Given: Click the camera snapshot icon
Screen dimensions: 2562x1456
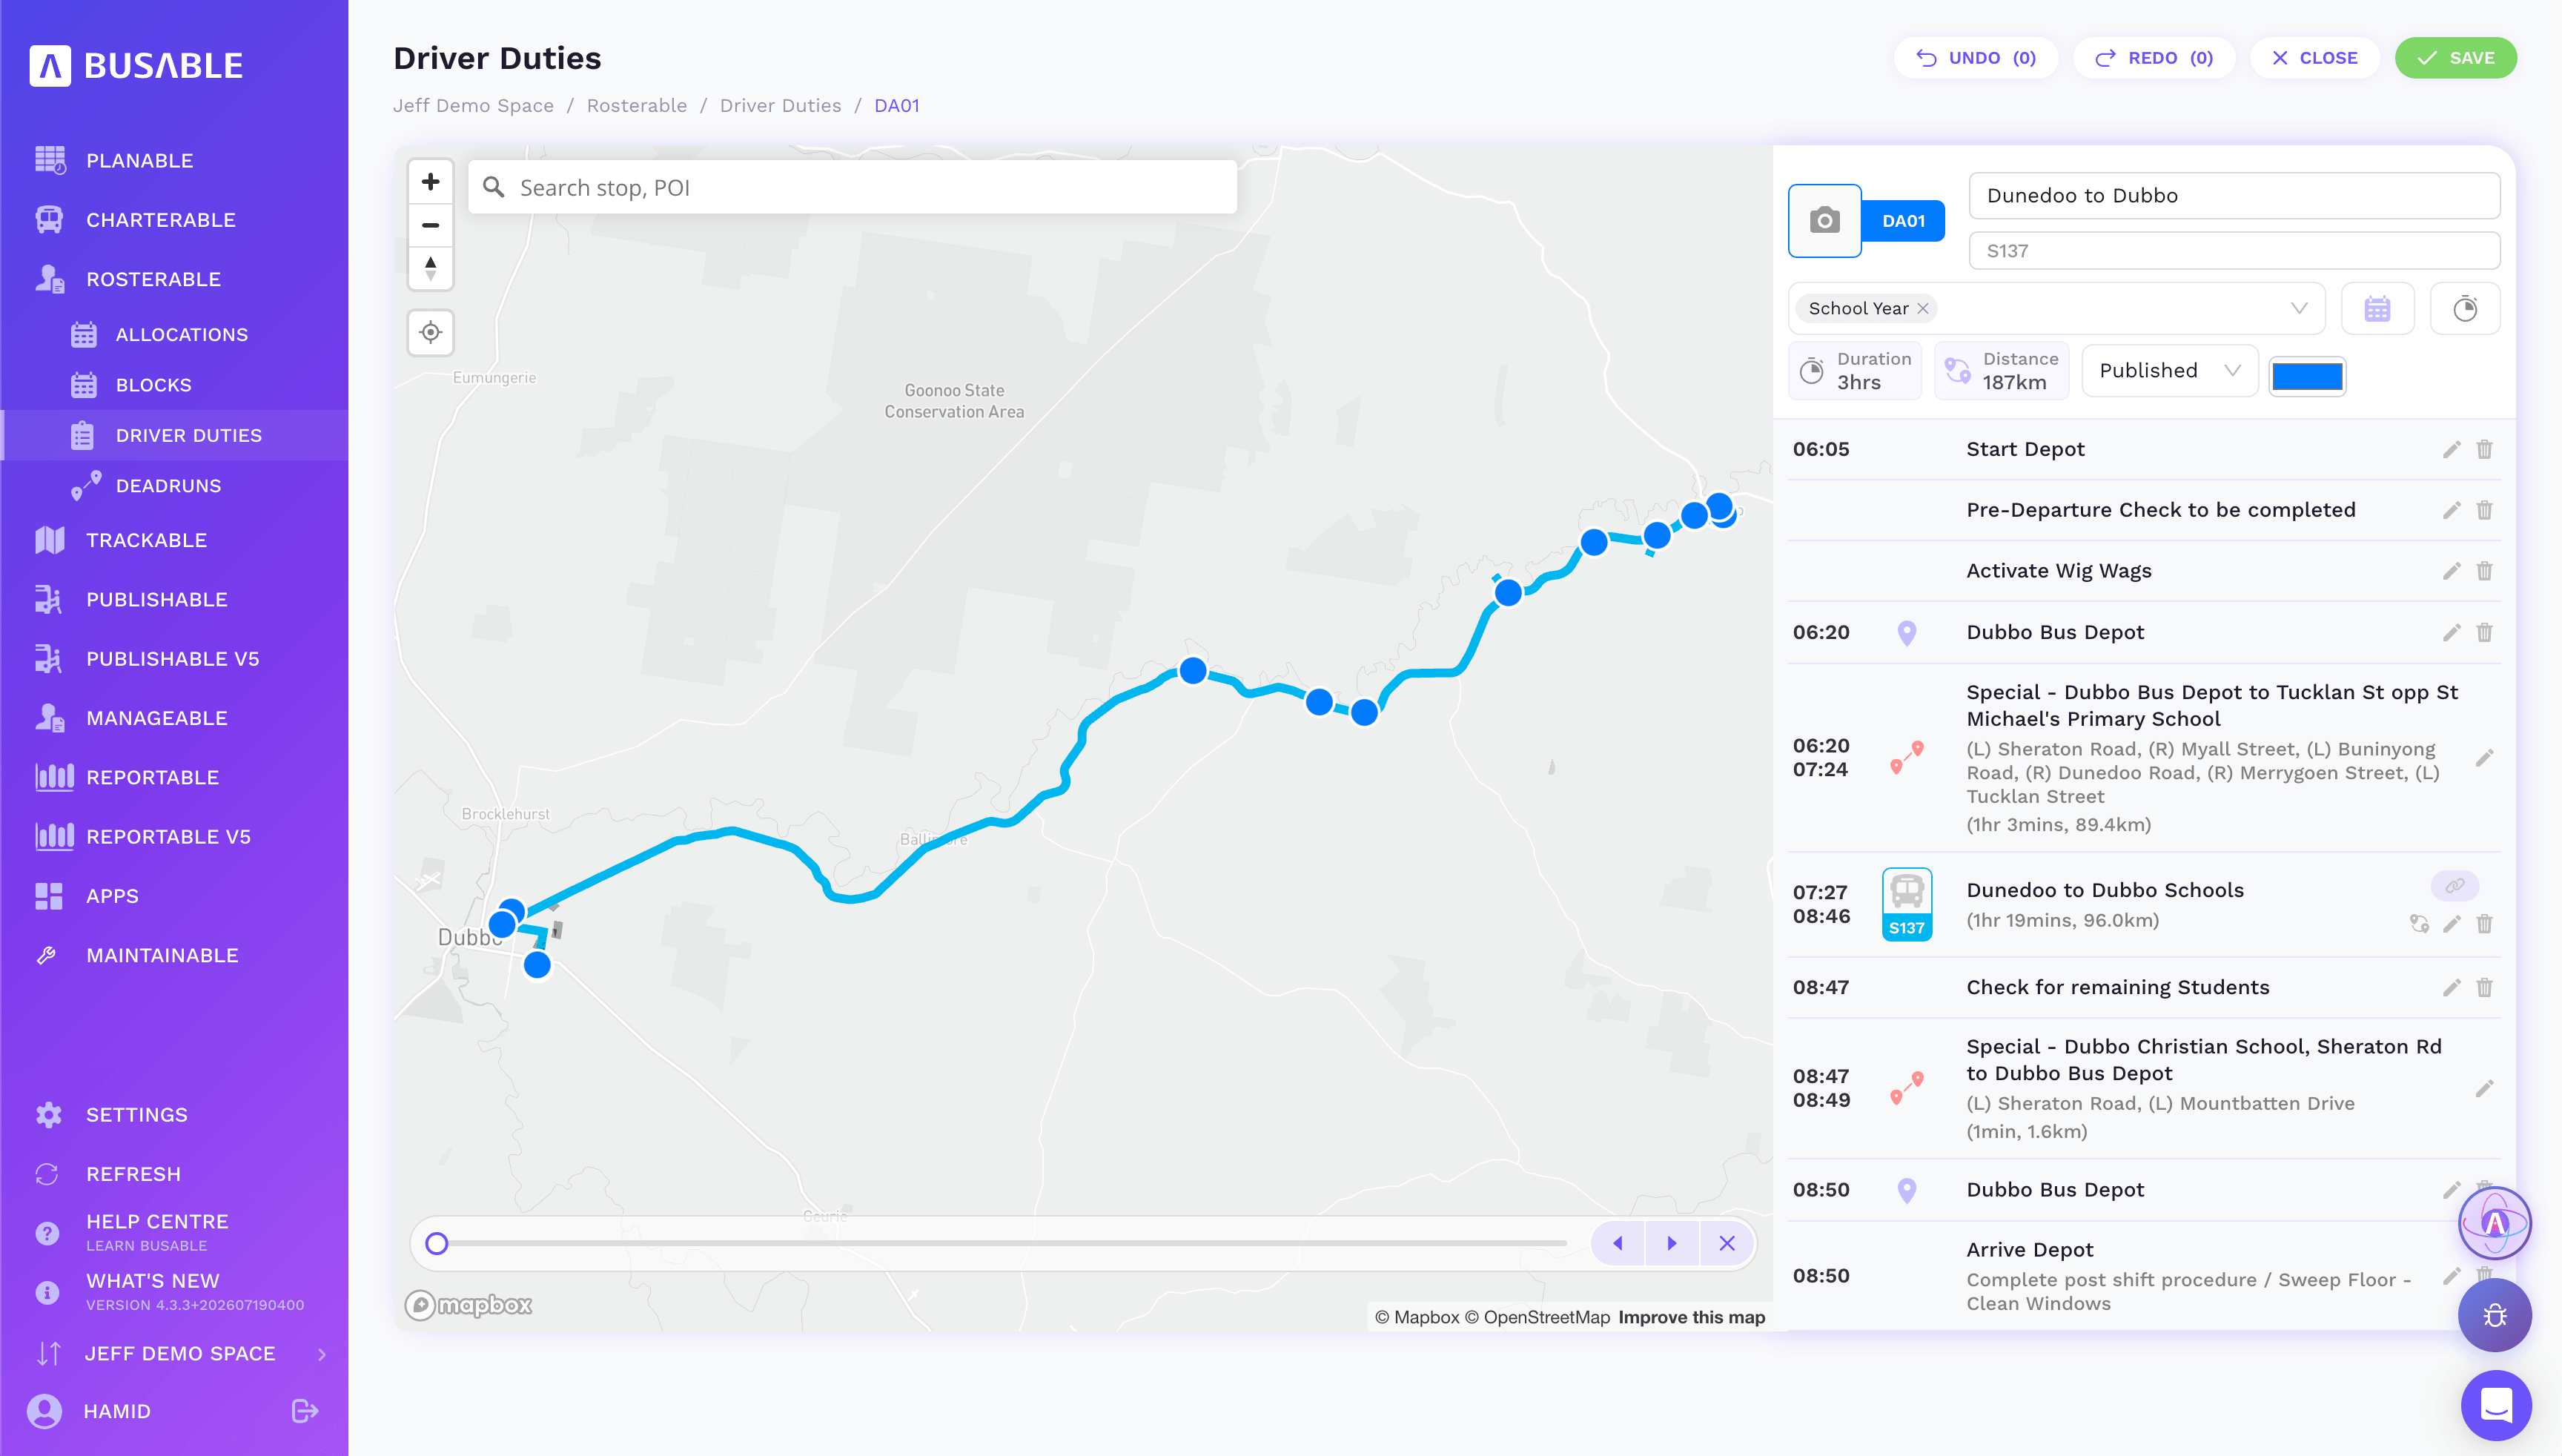Looking at the screenshot, I should click(1824, 220).
